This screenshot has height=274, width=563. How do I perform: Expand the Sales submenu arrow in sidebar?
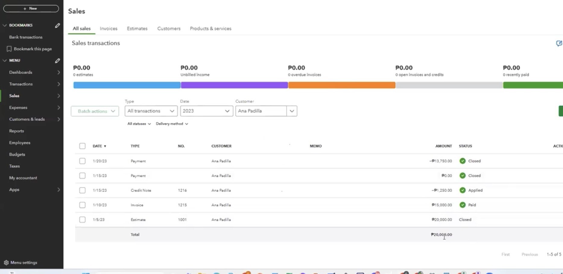pos(59,96)
